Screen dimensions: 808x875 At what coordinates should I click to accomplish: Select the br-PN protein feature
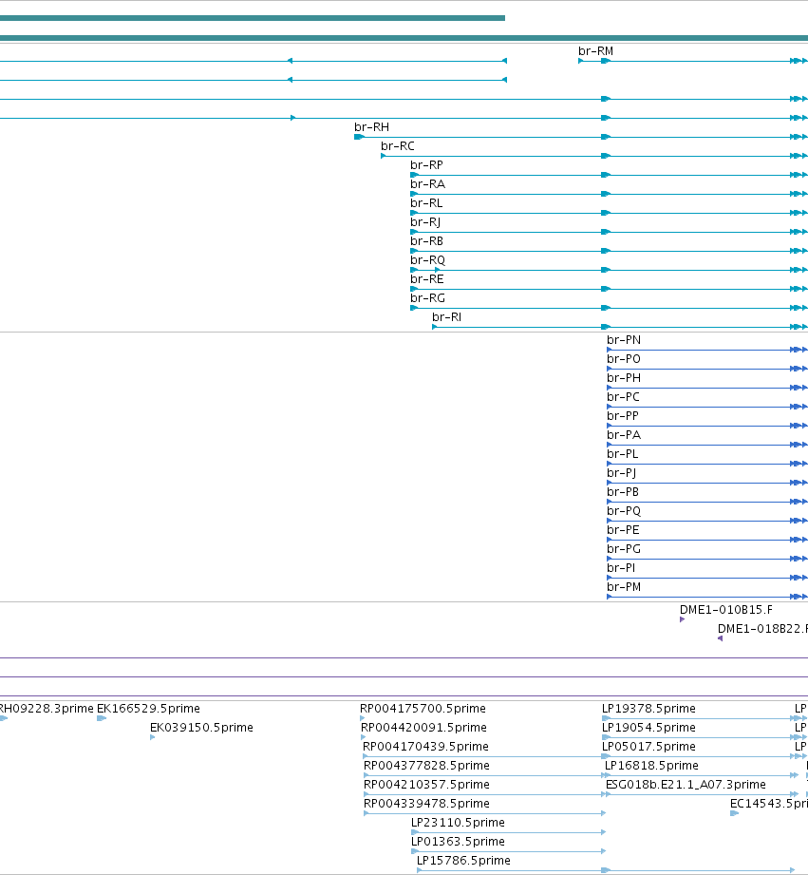pos(707,350)
